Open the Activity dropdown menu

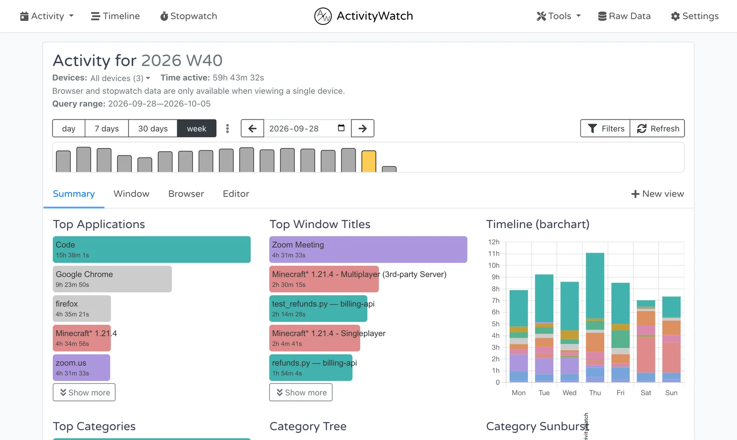[x=47, y=16]
